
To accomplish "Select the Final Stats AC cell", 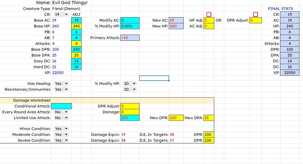I will [x=290, y=20].
